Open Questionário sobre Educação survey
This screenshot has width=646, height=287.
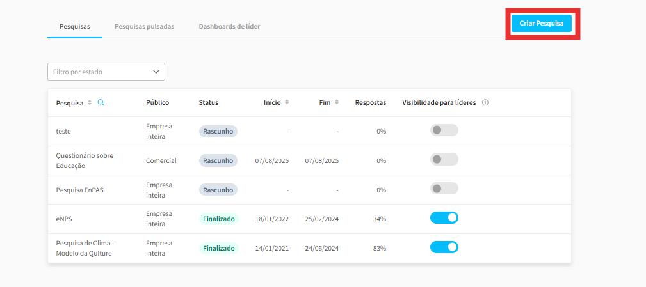tap(85, 161)
